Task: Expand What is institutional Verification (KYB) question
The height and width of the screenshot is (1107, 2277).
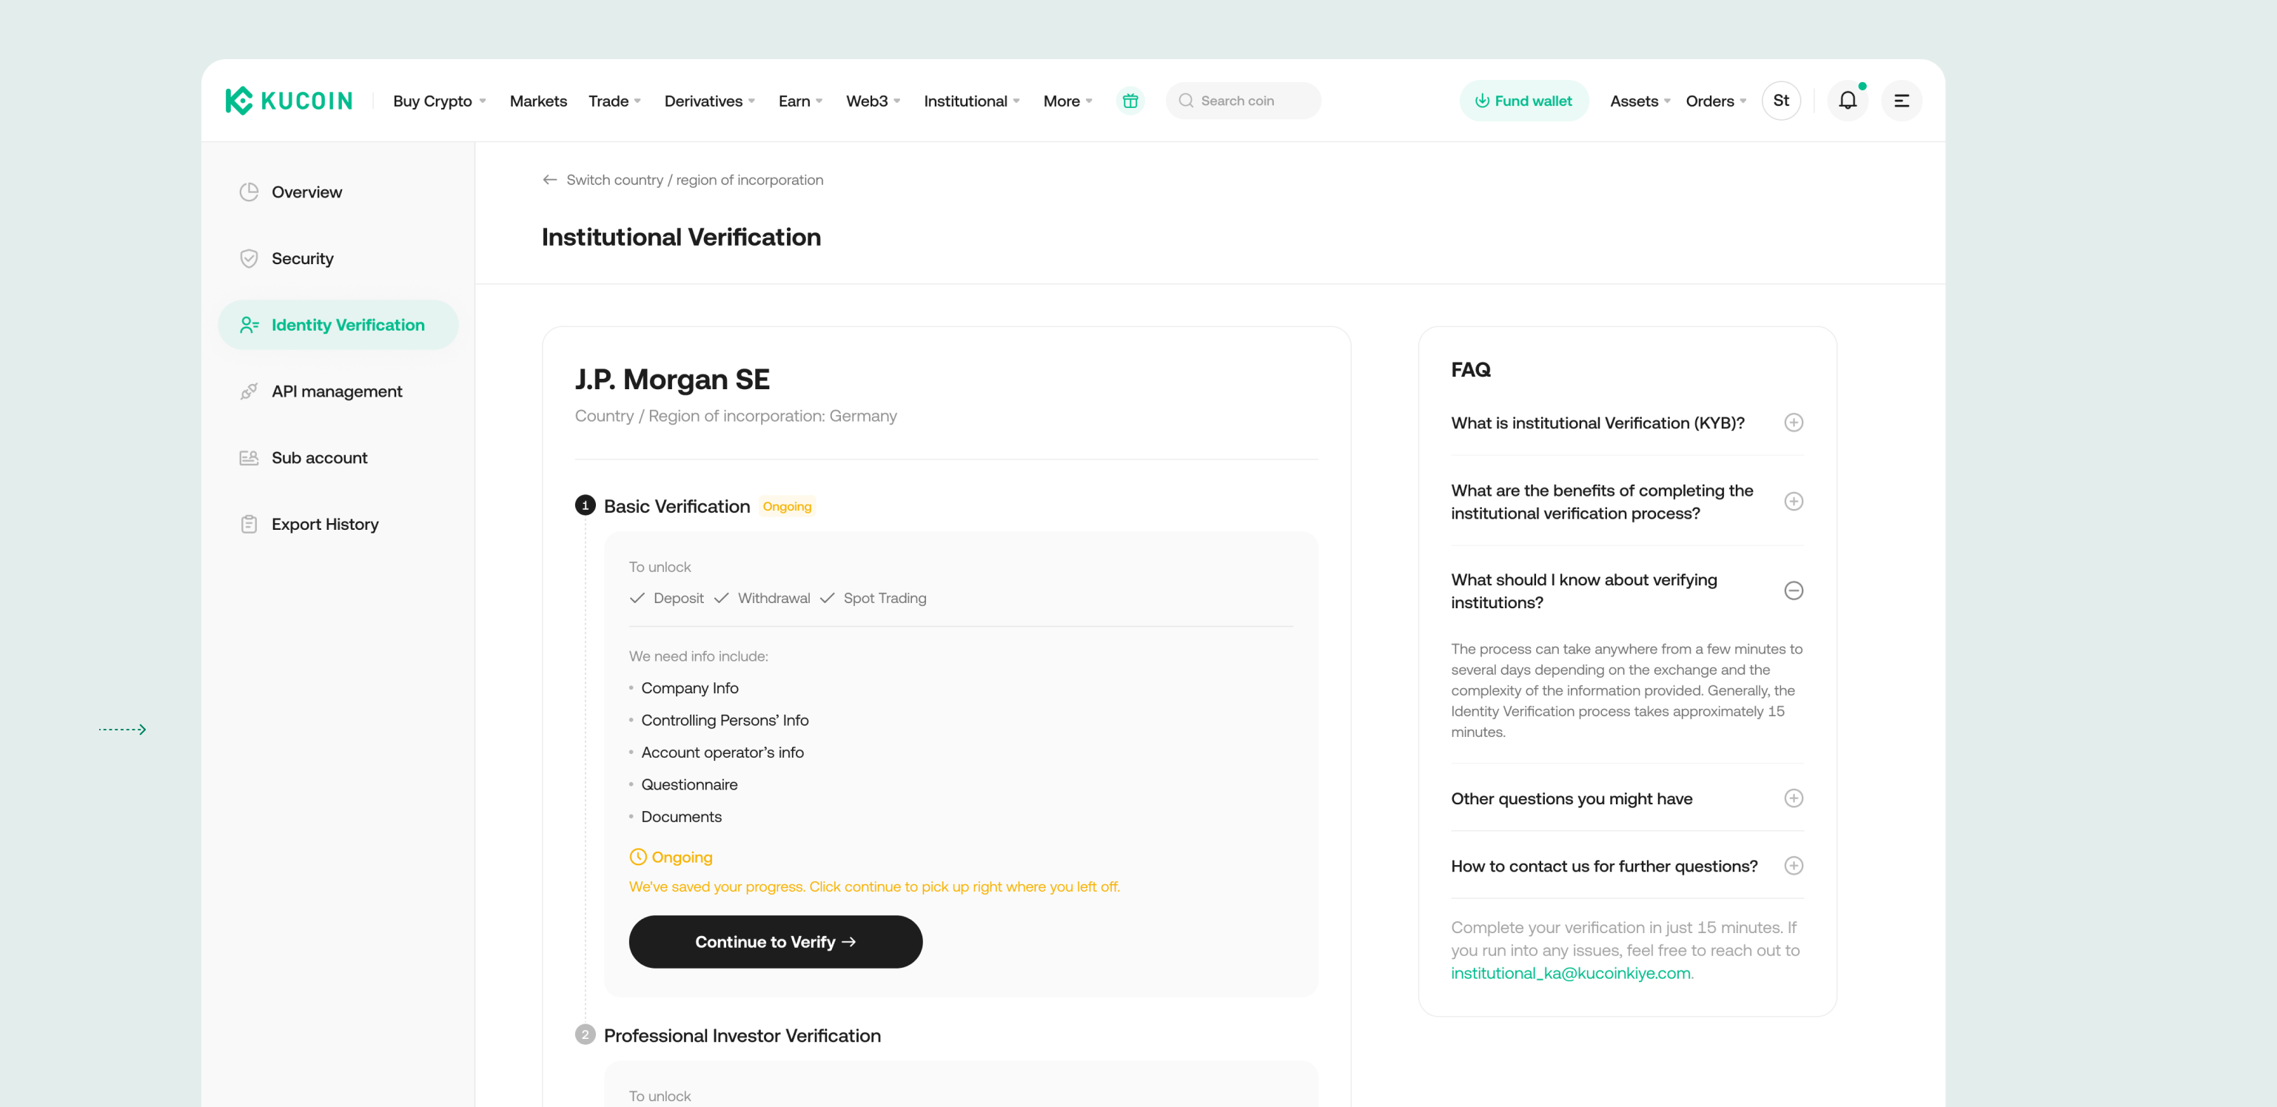Action: [x=1793, y=423]
